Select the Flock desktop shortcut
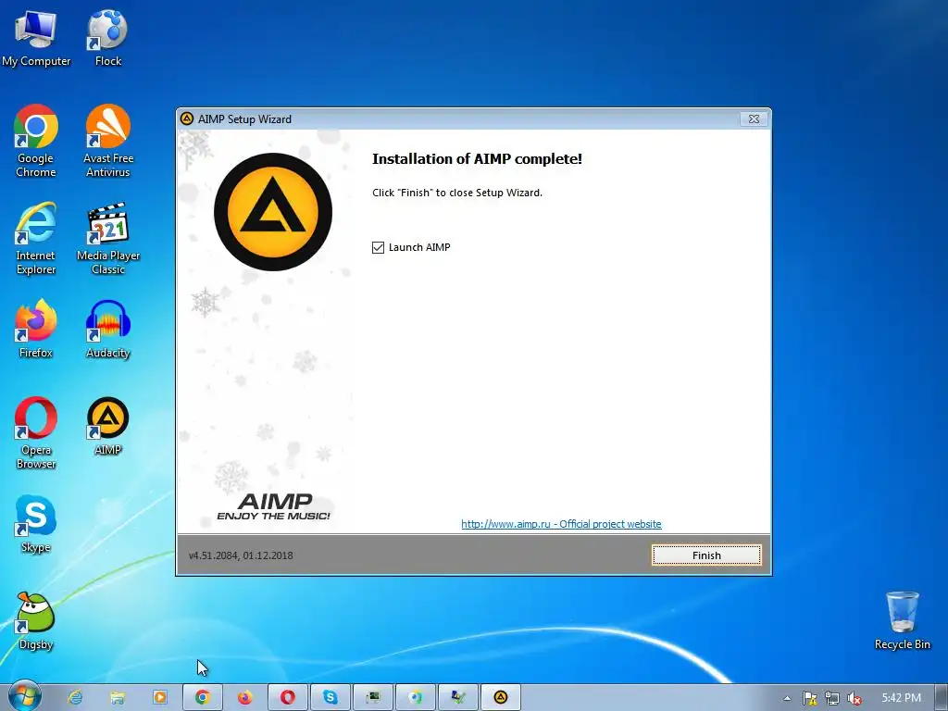This screenshot has height=711, width=948. pos(107,37)
